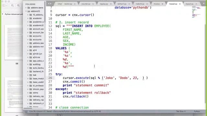Click the unsaved dot on Invoice tab

click(162, 4)
